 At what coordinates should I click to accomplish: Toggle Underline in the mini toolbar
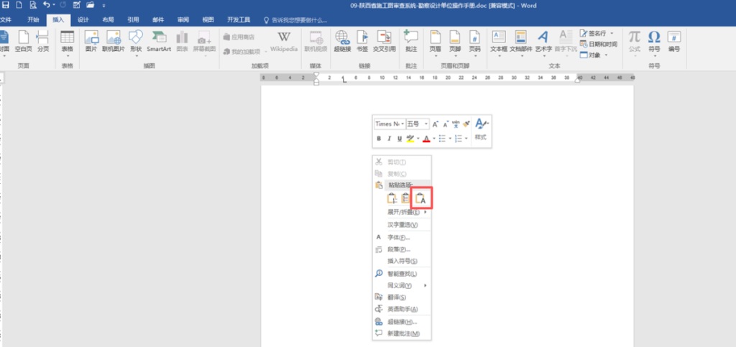tap(399, 138)
